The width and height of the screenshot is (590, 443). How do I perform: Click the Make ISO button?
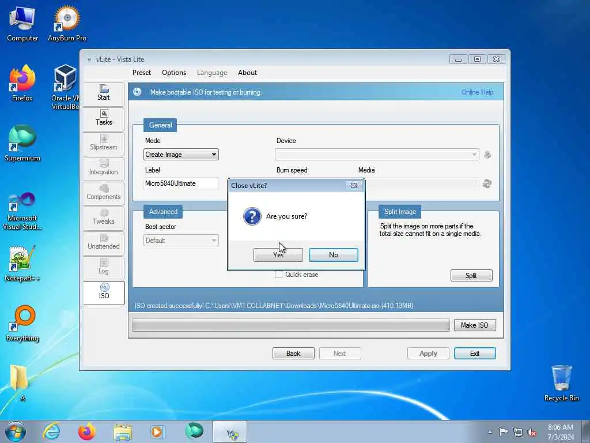[x=475, y=325]
